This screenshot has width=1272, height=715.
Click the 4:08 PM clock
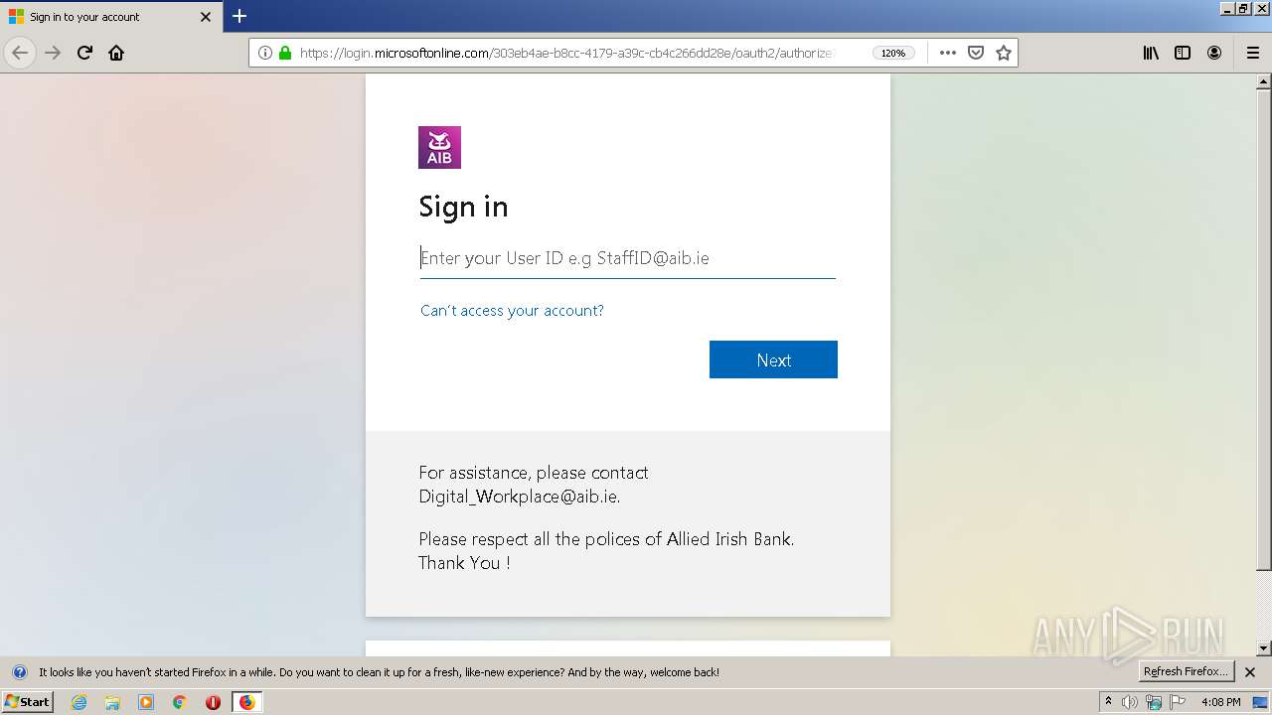(1220, 702)
